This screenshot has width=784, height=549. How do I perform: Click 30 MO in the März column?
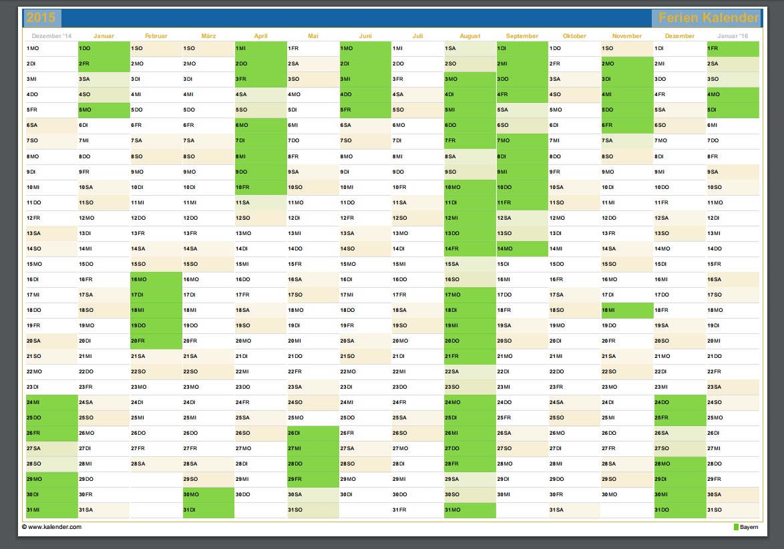point(208,494)
